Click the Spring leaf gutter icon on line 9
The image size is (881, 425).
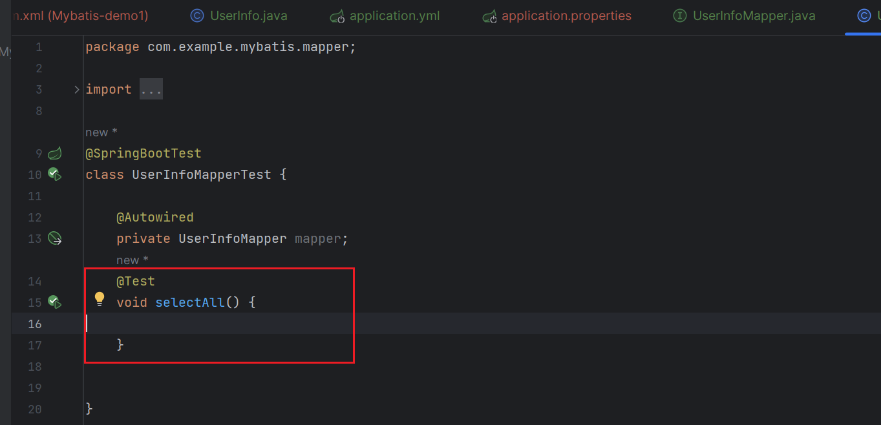tap(55, 154)
